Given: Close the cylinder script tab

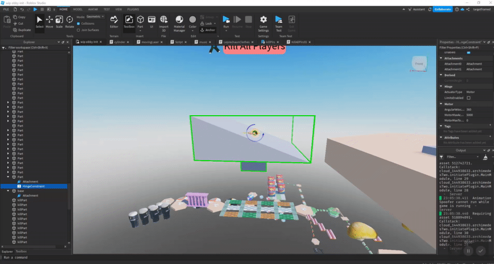Looking at the screenshot, I should (128, 42).
